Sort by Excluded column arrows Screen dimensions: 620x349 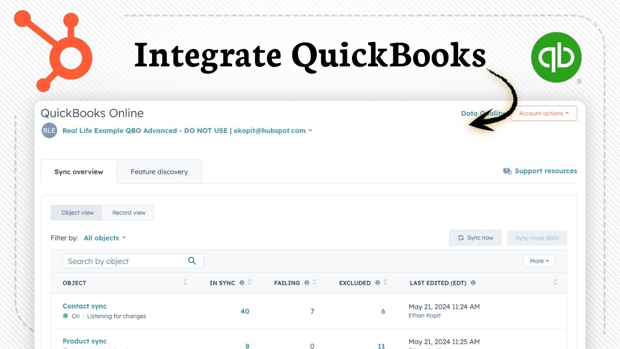(x=385, y=283)
